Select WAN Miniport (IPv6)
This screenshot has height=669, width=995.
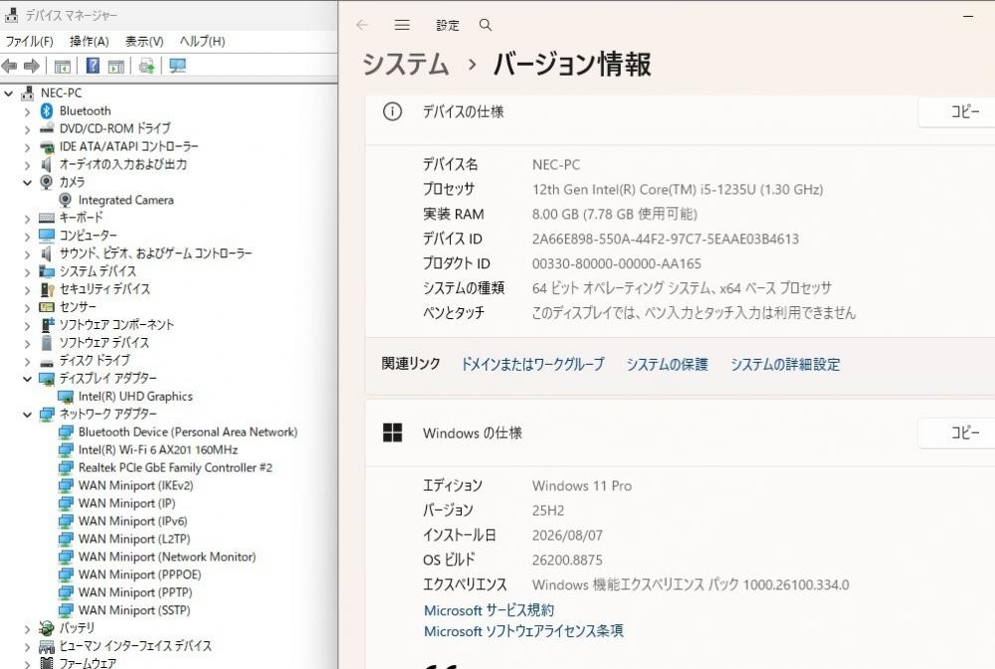click(x=132, y=521)
